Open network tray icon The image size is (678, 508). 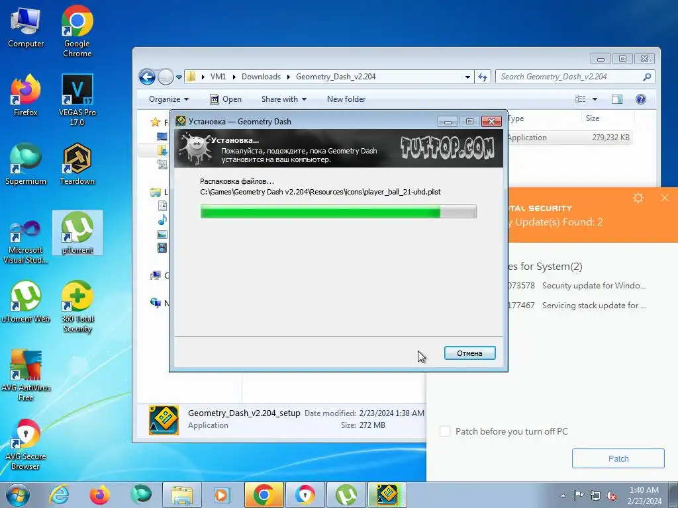(x=595, y=495)
